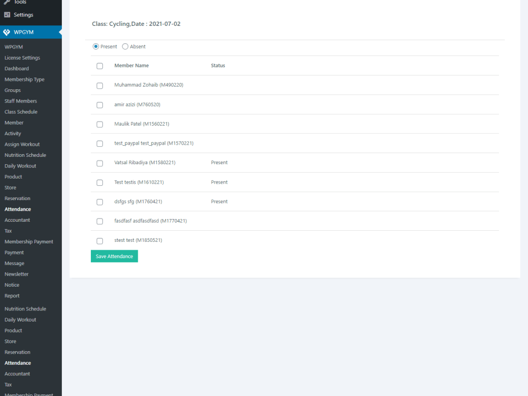This screenshot has height=396, width=528.
Task: Go to Staff Members
Action: pyautogui.click(x=21, y=101)
